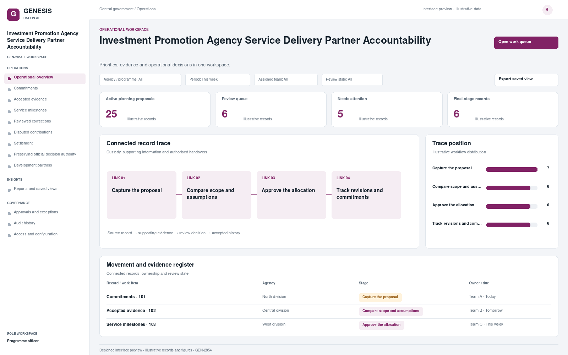Open Accepted evidence · 102 record

[x=329, y=311]
